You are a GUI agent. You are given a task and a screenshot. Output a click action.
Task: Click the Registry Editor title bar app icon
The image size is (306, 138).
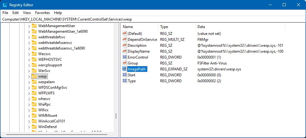click(5, 5)
